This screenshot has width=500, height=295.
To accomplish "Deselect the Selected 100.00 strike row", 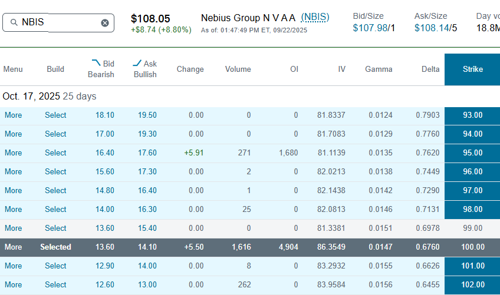I will 55,247.
